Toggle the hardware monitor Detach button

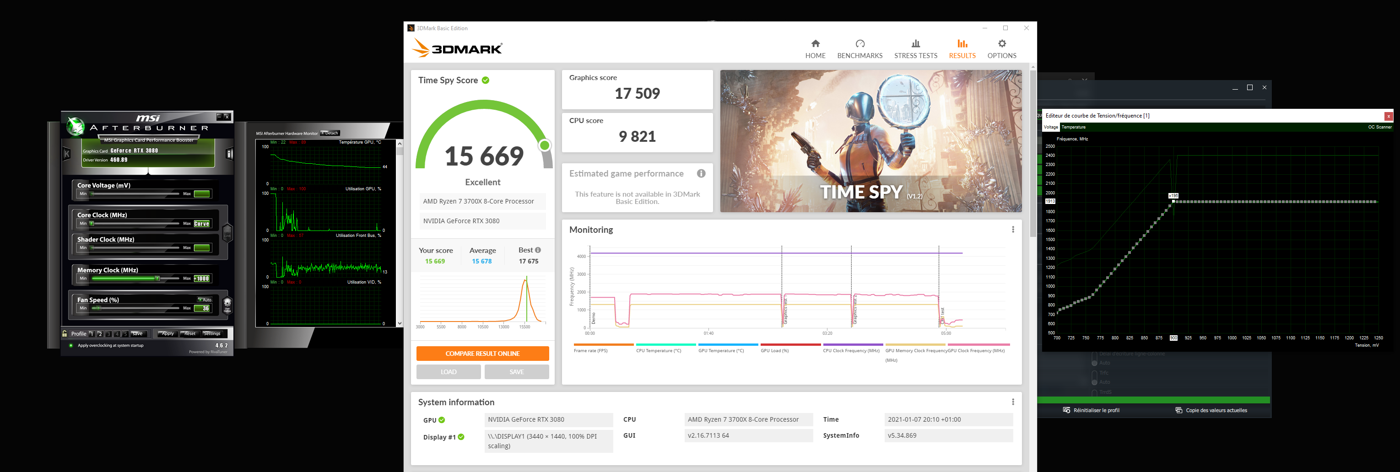[x=330, y=133]
